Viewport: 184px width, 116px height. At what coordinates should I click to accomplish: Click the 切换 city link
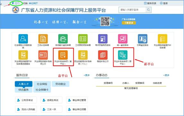point(25,4)
